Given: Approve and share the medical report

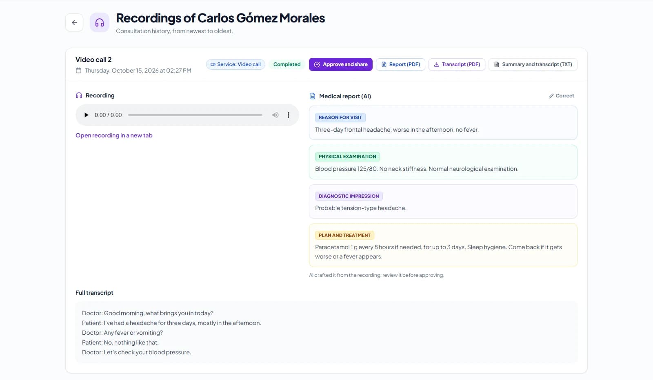Looking at the screenshot, I should (341, 64).
